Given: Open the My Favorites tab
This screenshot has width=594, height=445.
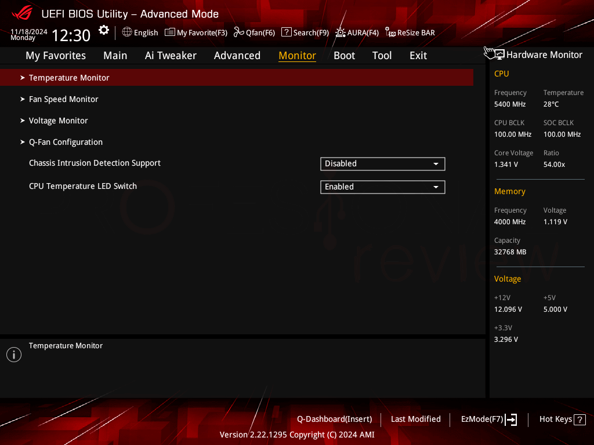Looking at the screenshot, I should click(56, 56).
